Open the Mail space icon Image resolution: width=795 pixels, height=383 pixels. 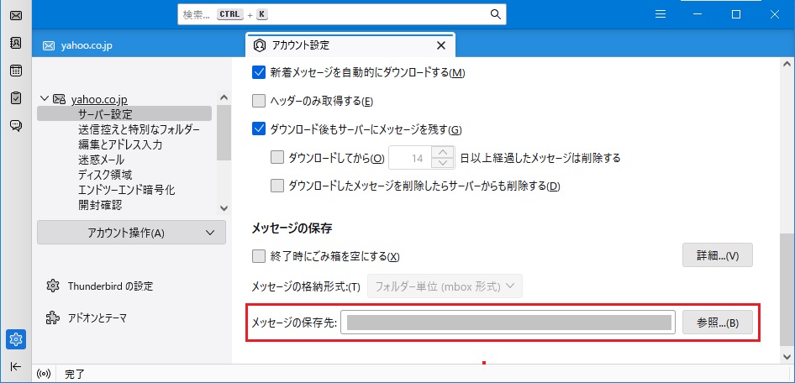click(15, 16)
